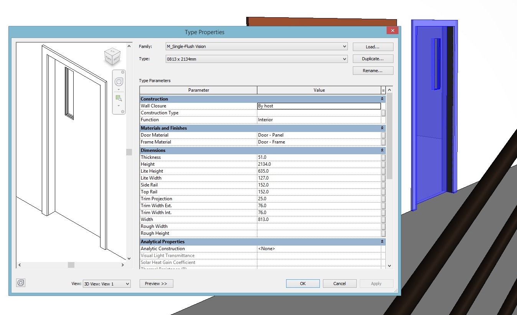The image size is (517, 315).
Task: Click the preview pane vertical scrollbar thumb
Action: [129, 152]
